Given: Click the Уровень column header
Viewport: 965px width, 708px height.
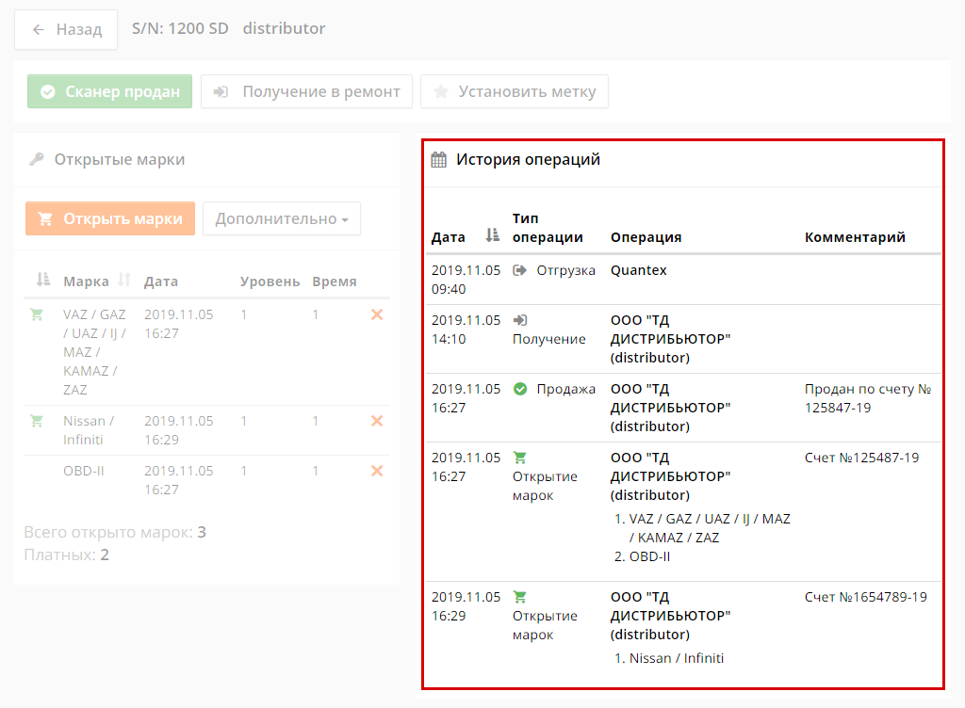Looking at the screenshot, I should click(270, 282).
